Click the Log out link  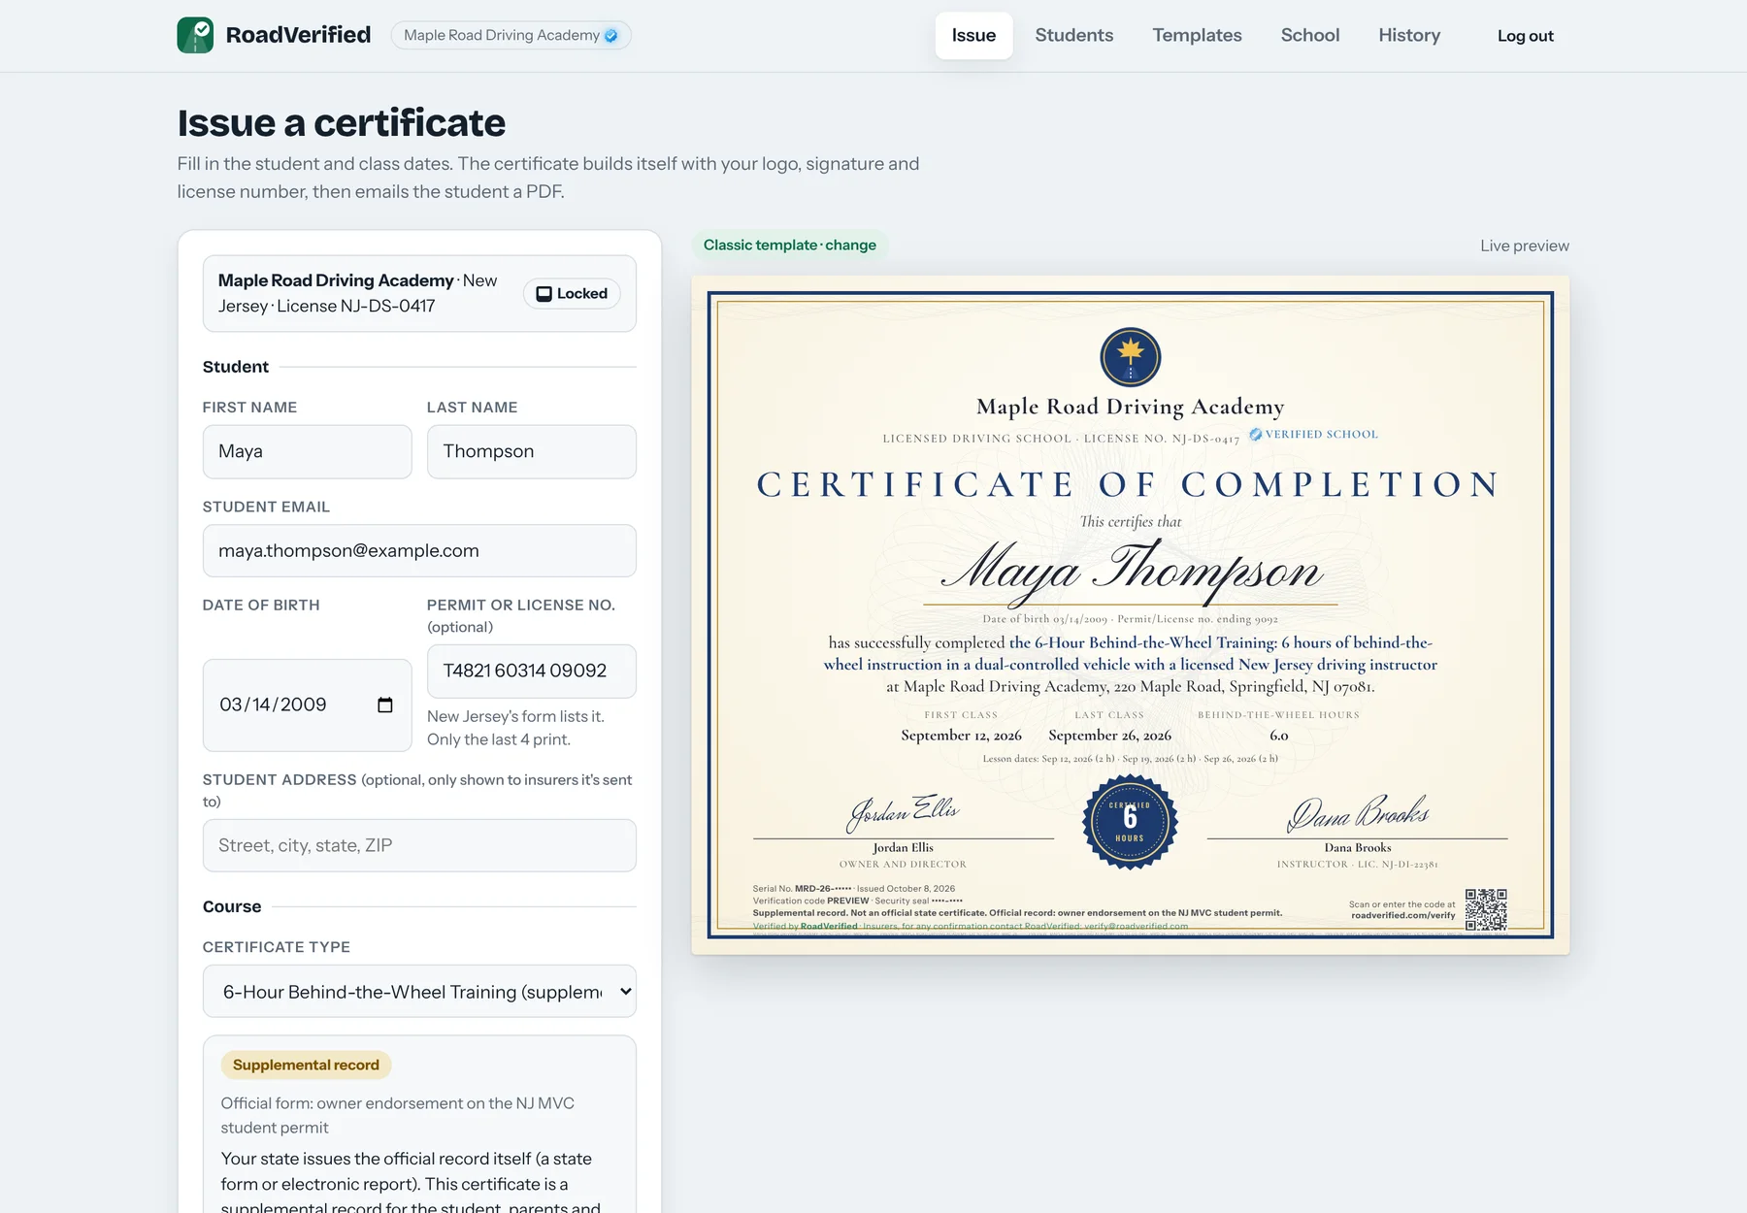[x=1525, y=36]
